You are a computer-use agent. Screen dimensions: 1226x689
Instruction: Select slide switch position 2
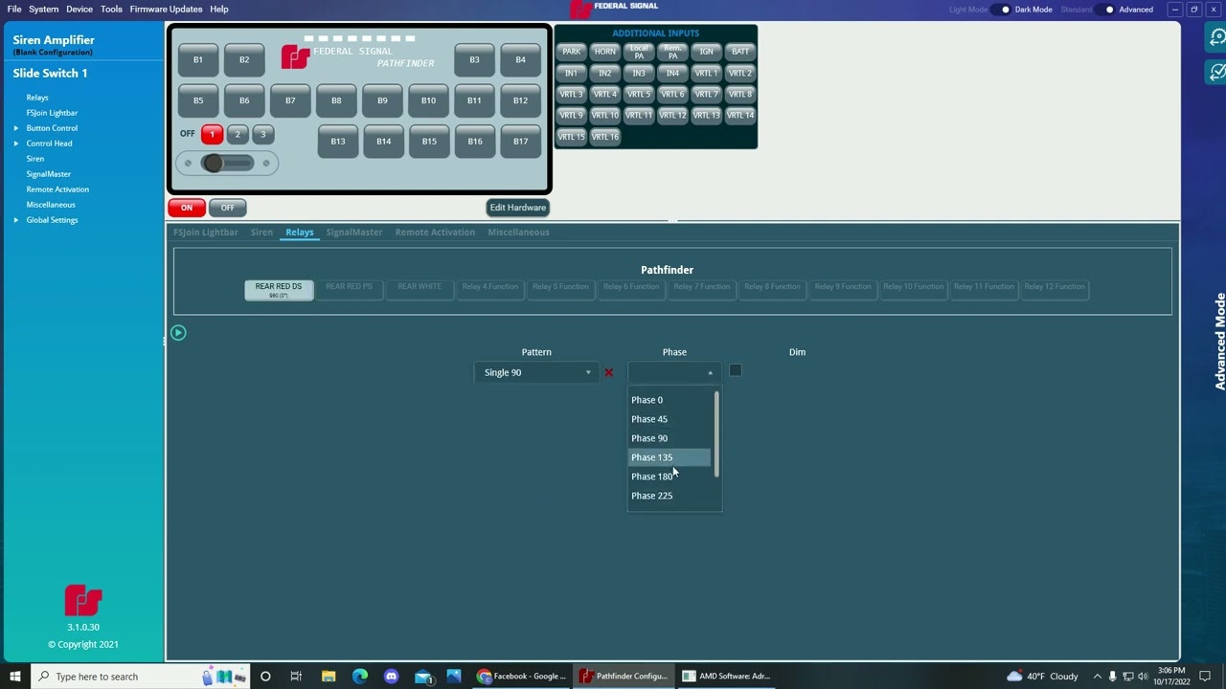click(x=238, y=135)
